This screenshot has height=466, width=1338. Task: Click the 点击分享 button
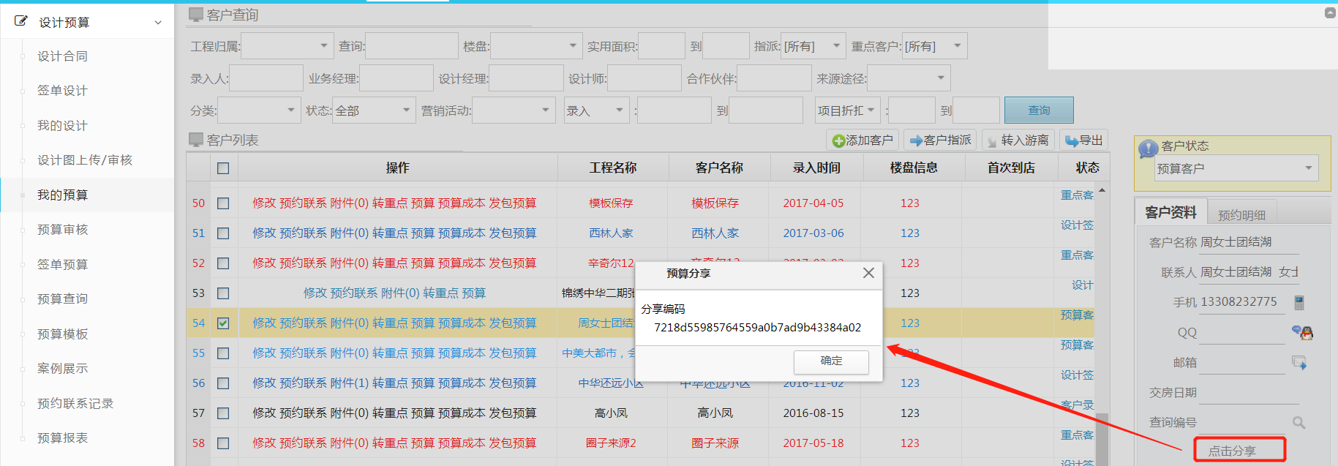1239,450
